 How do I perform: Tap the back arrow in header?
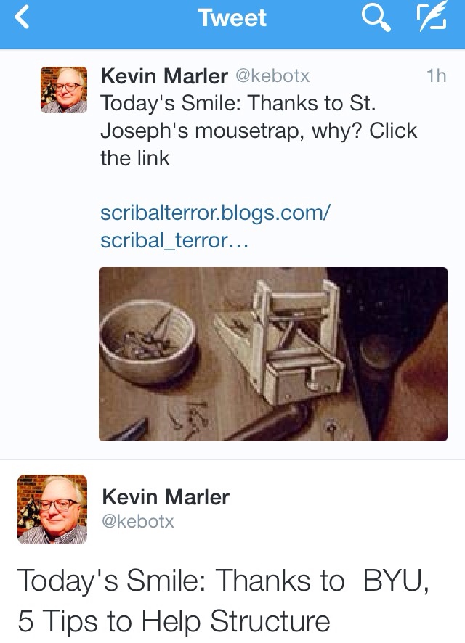(22, 18)
